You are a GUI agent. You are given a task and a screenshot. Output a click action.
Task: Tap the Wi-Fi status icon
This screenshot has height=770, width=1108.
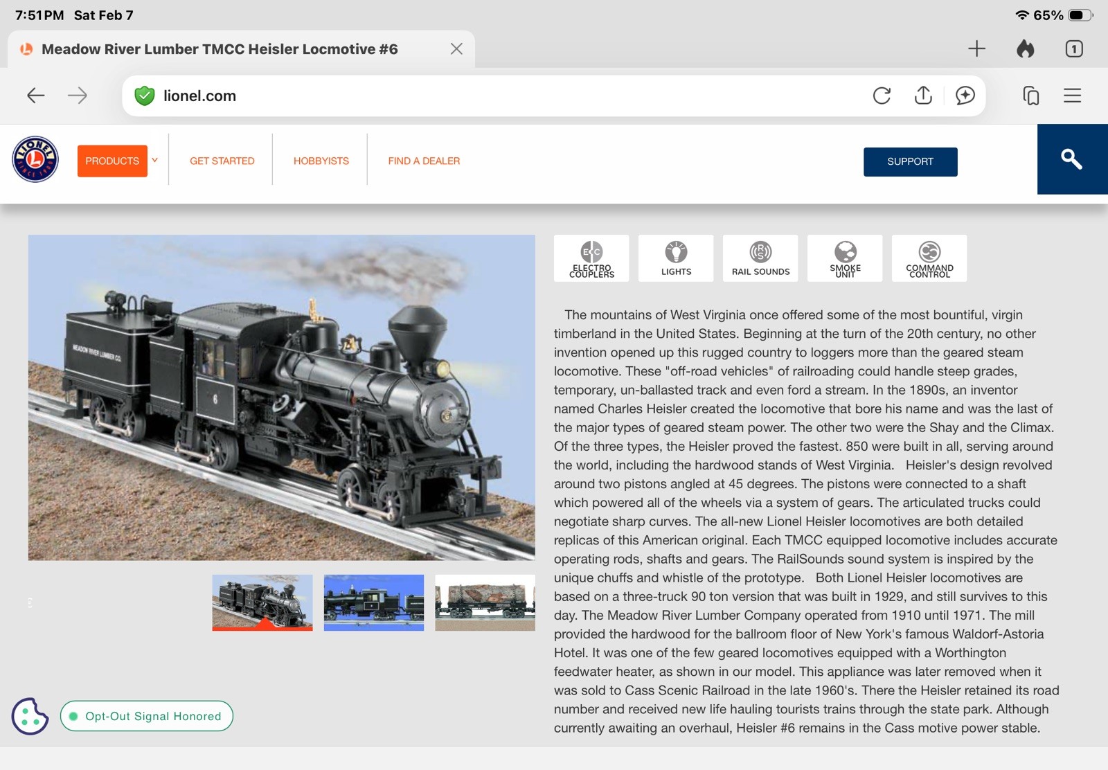click(1022, 15)
